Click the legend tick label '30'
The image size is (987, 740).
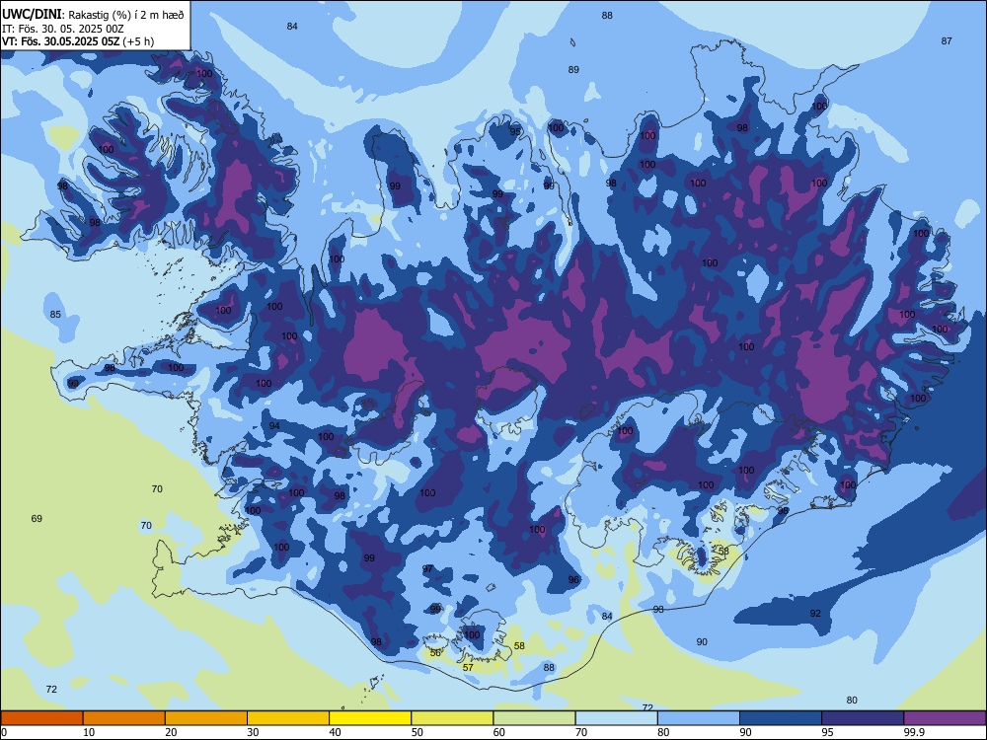point(253,732)
